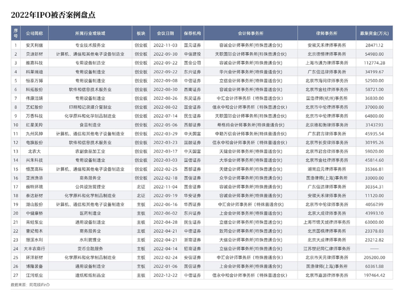Select the 公司简称 column header

click(35, 33)
